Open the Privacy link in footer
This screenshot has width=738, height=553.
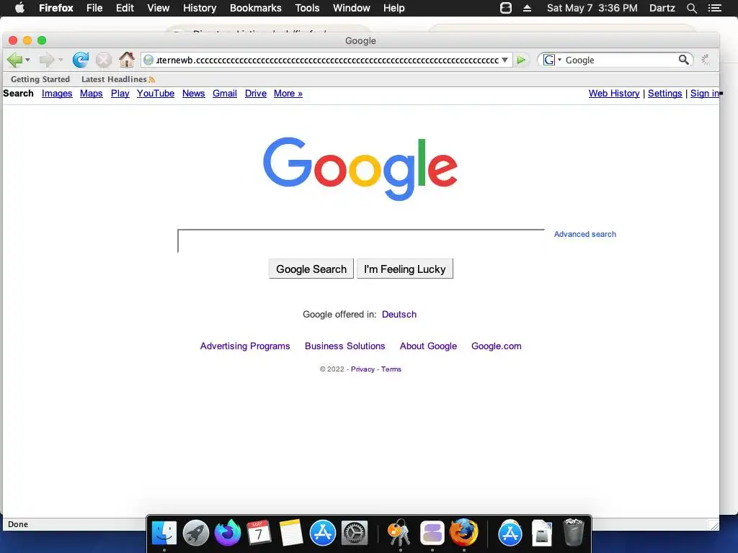point(363,369)
